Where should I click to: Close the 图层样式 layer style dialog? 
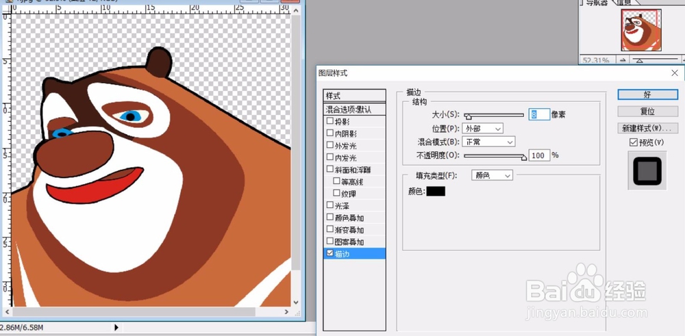point(675,73)
